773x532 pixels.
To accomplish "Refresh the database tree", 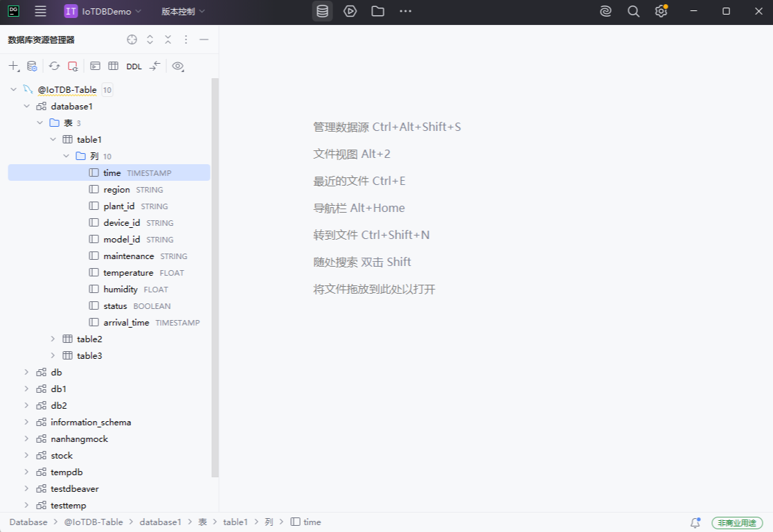I will [x=54, y=66].
